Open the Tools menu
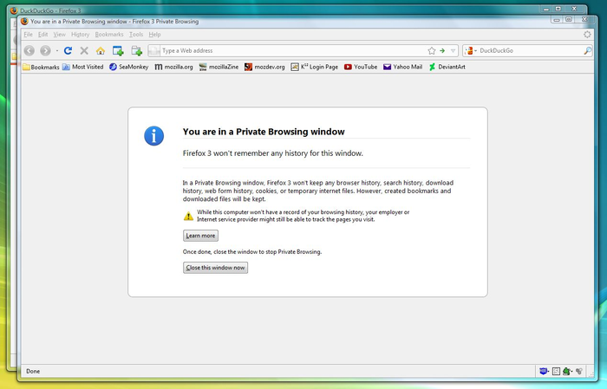 [x=136, y=34]
